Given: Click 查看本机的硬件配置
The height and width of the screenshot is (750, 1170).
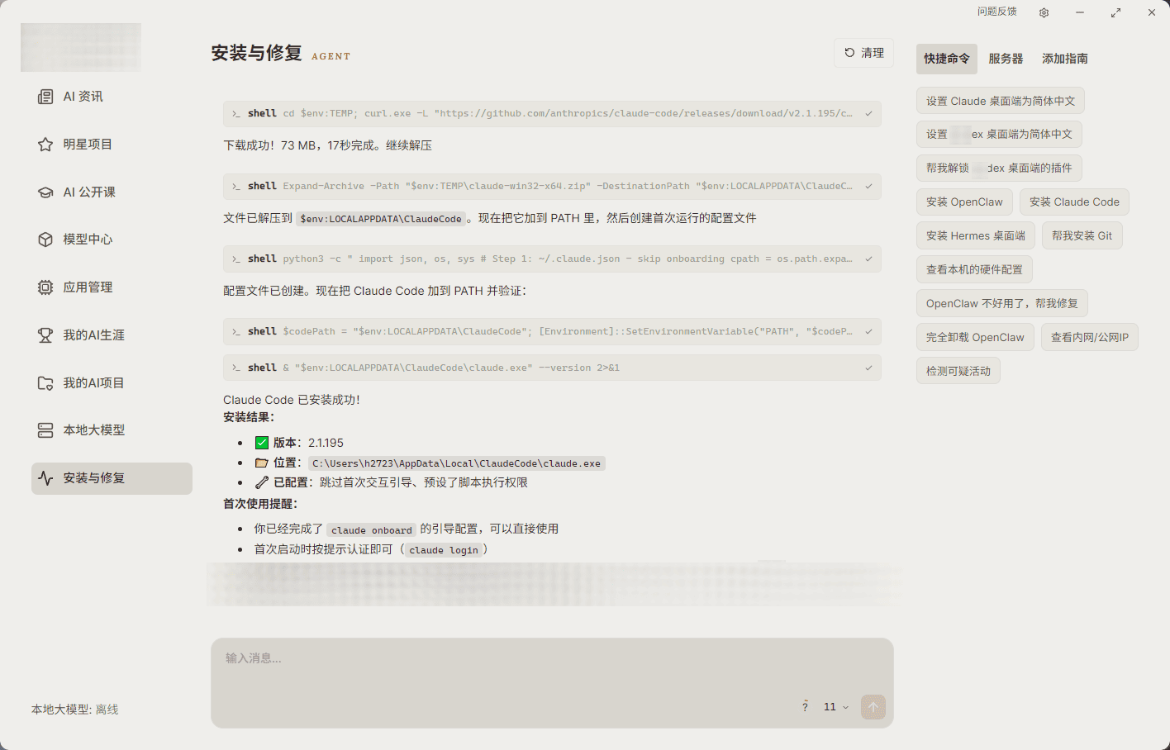Looking at the screenshot, I should pos(974,269).
